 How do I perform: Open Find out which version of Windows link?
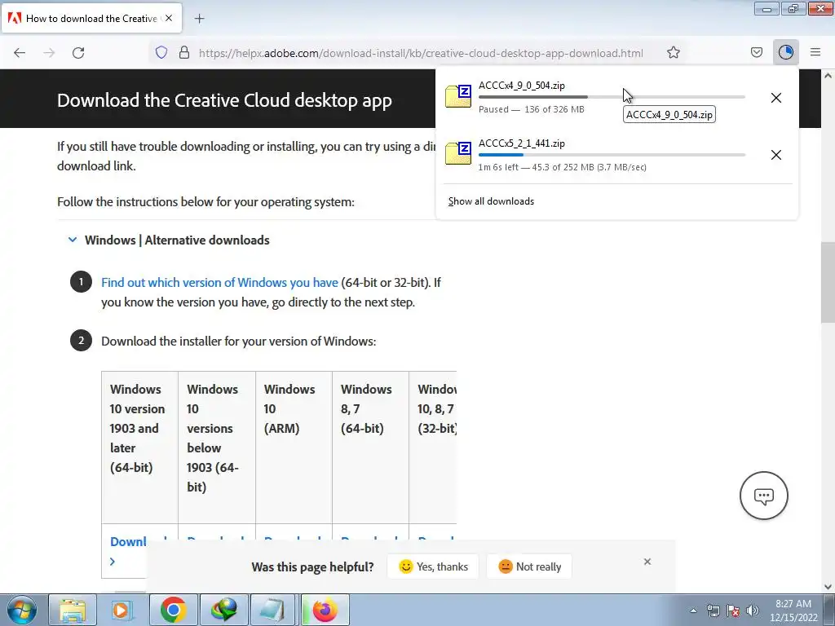[219, 282]
